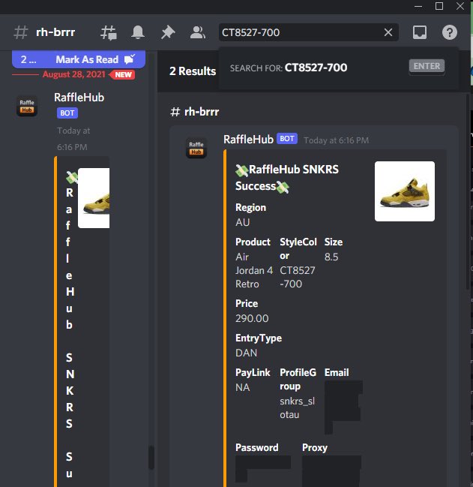The image size is (473, 487).
Task: Click RaffleHub username in search result
Action: (x=248, y=140)
